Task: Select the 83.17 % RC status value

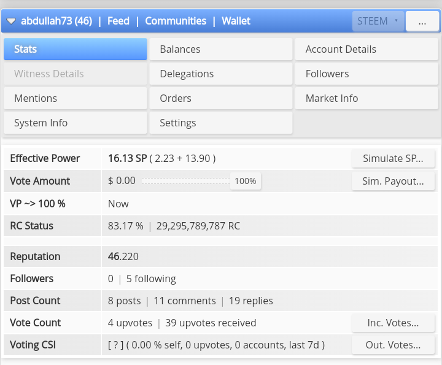Action: 126,226
